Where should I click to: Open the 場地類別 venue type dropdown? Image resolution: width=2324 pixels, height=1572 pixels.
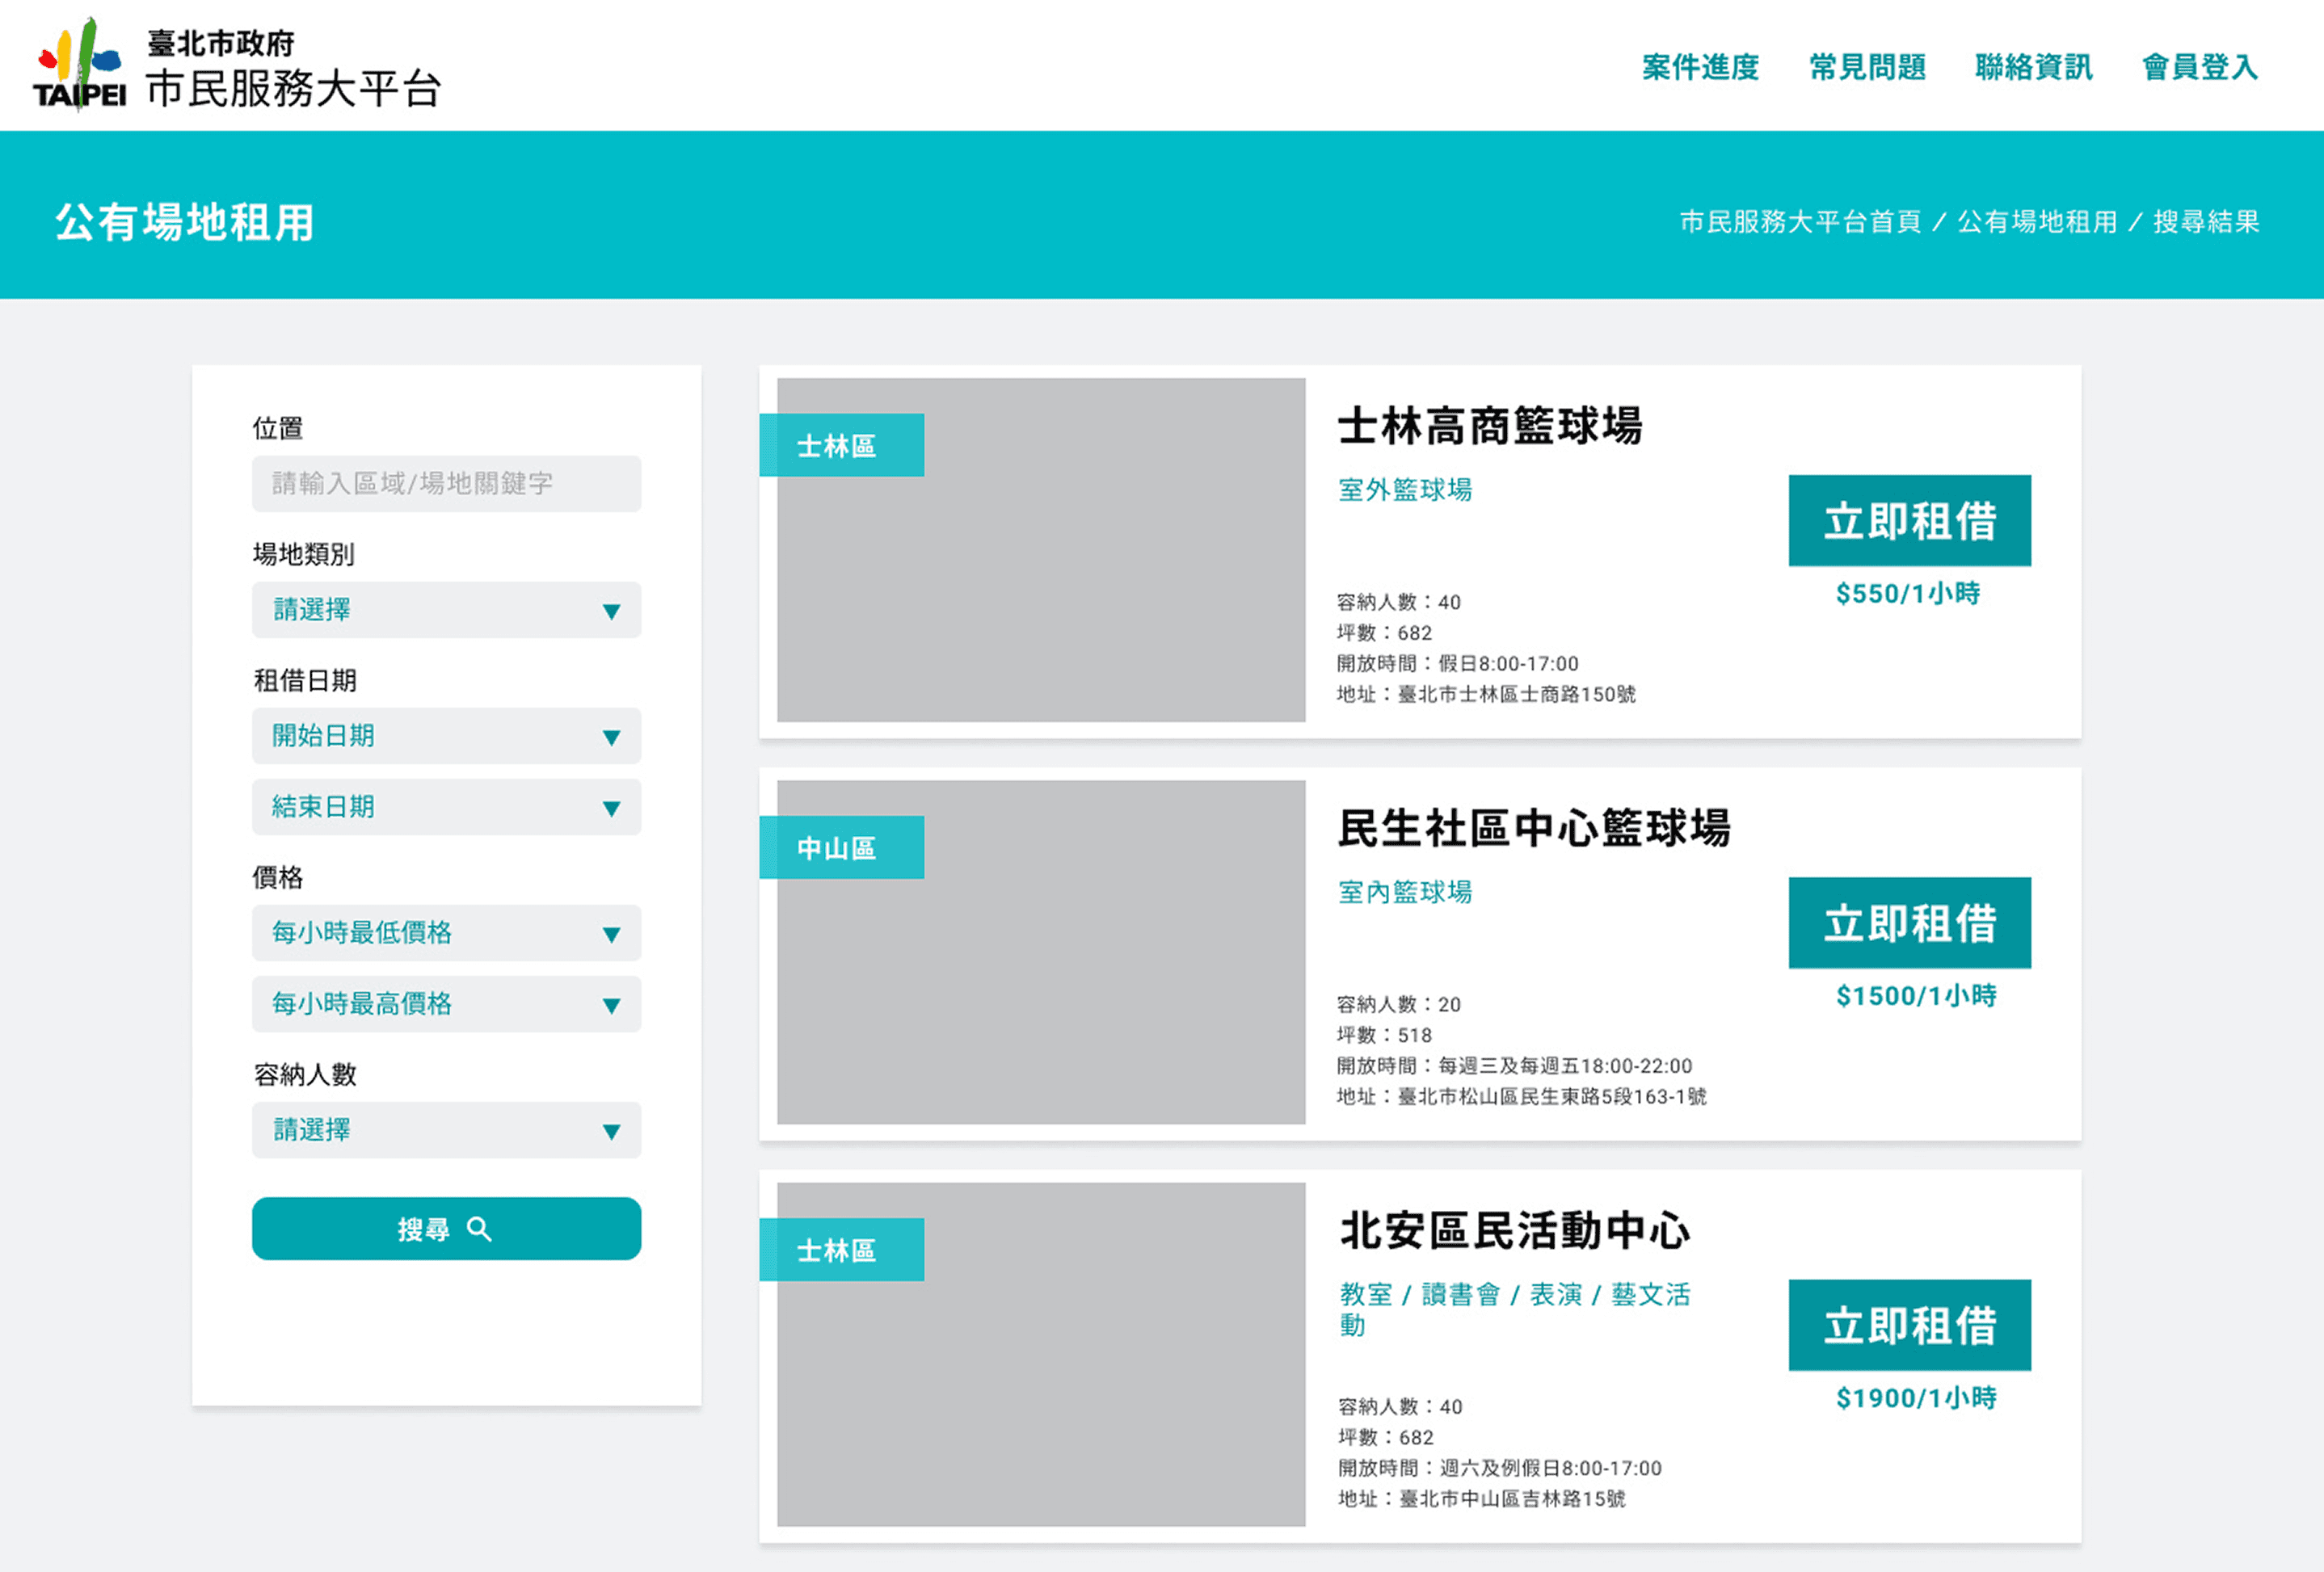coord(446,610)
